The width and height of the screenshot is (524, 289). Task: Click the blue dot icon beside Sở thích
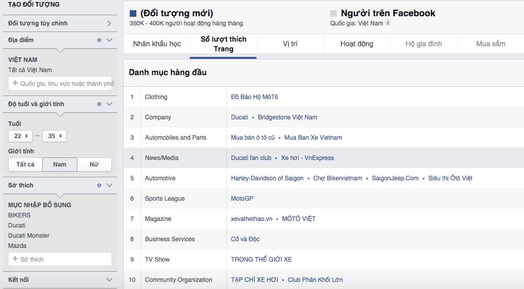coord(99,185)
